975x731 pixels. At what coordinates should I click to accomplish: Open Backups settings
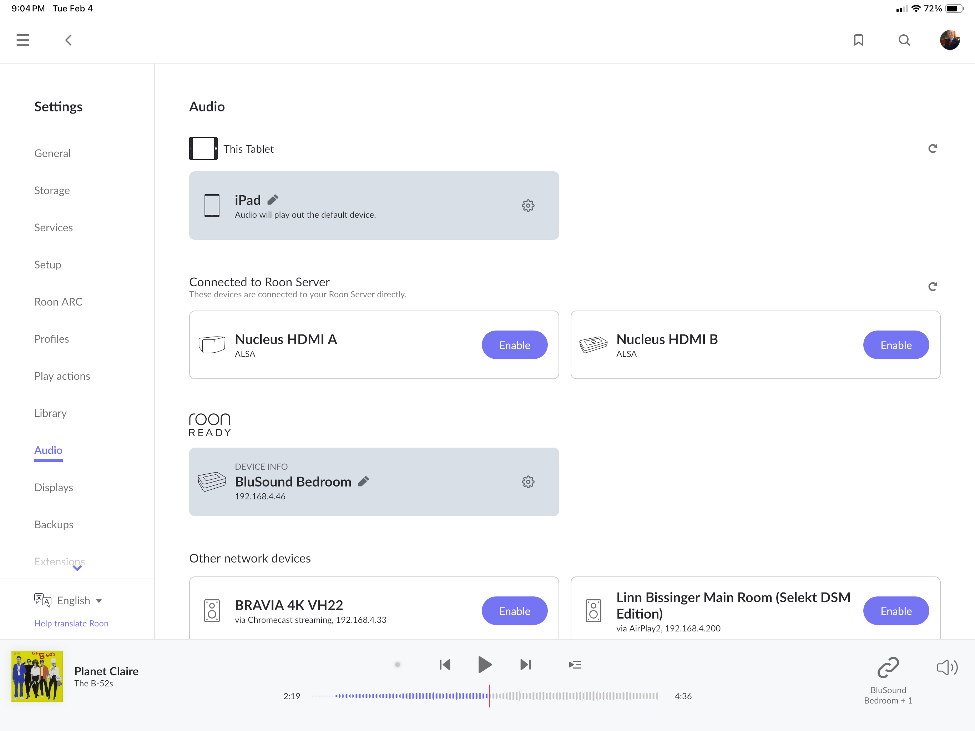[x=54, y=524]
